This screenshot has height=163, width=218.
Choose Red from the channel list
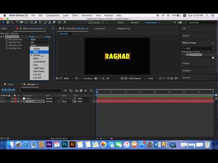(x=39, y=52)
